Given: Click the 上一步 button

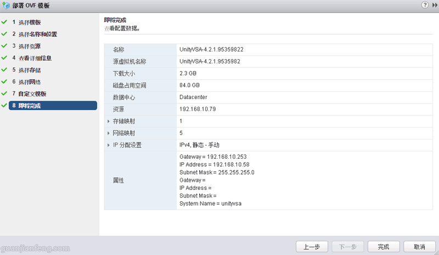Looking at the screenshot, I should pyautogui.click(x=312, y=247).
